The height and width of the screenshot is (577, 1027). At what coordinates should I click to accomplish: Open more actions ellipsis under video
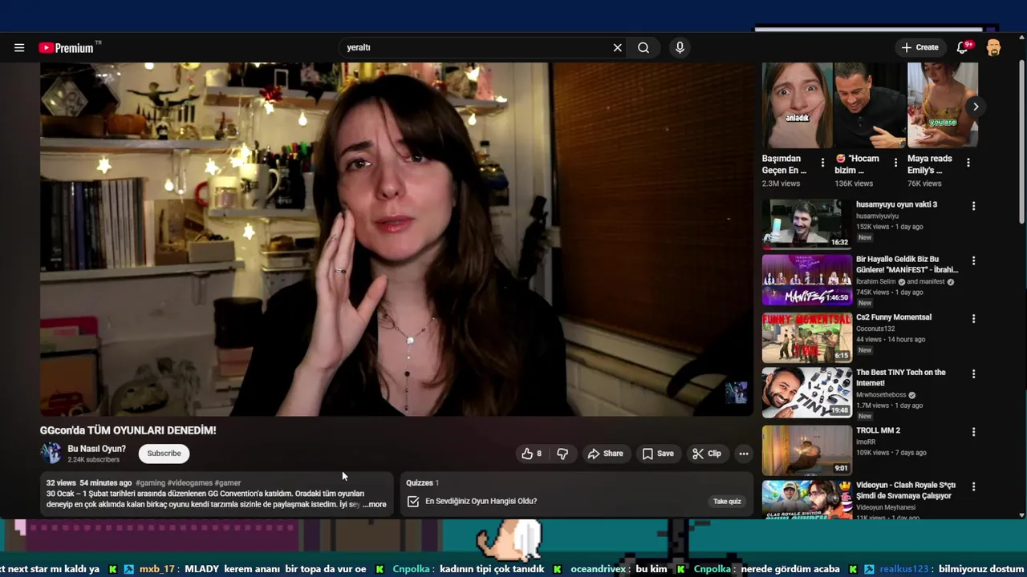[744, 454]
